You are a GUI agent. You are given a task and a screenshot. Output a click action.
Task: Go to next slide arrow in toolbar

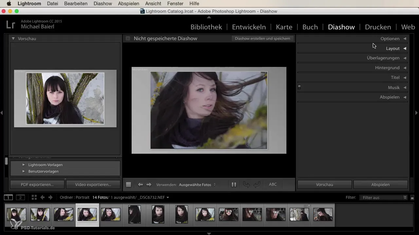coord(149,185)
